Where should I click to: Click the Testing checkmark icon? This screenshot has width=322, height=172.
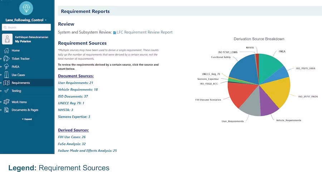(x=6, y=91)
